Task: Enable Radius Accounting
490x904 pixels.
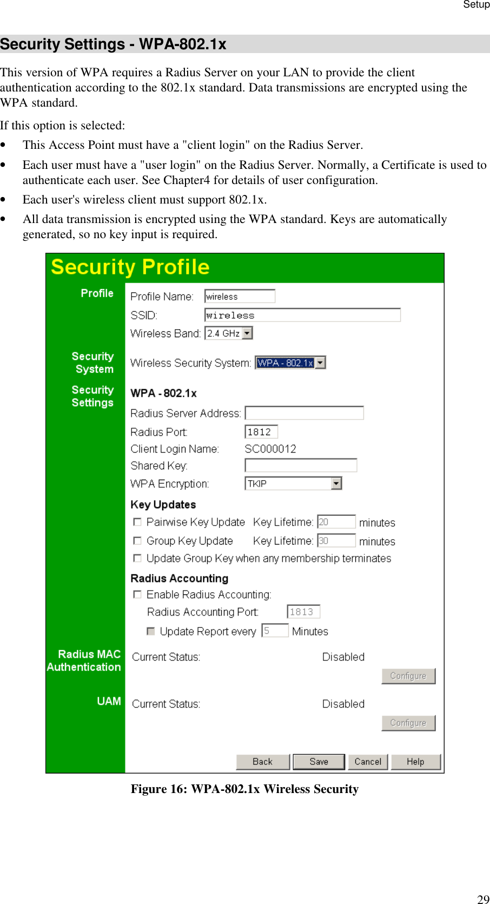Action: click(137, 594)
